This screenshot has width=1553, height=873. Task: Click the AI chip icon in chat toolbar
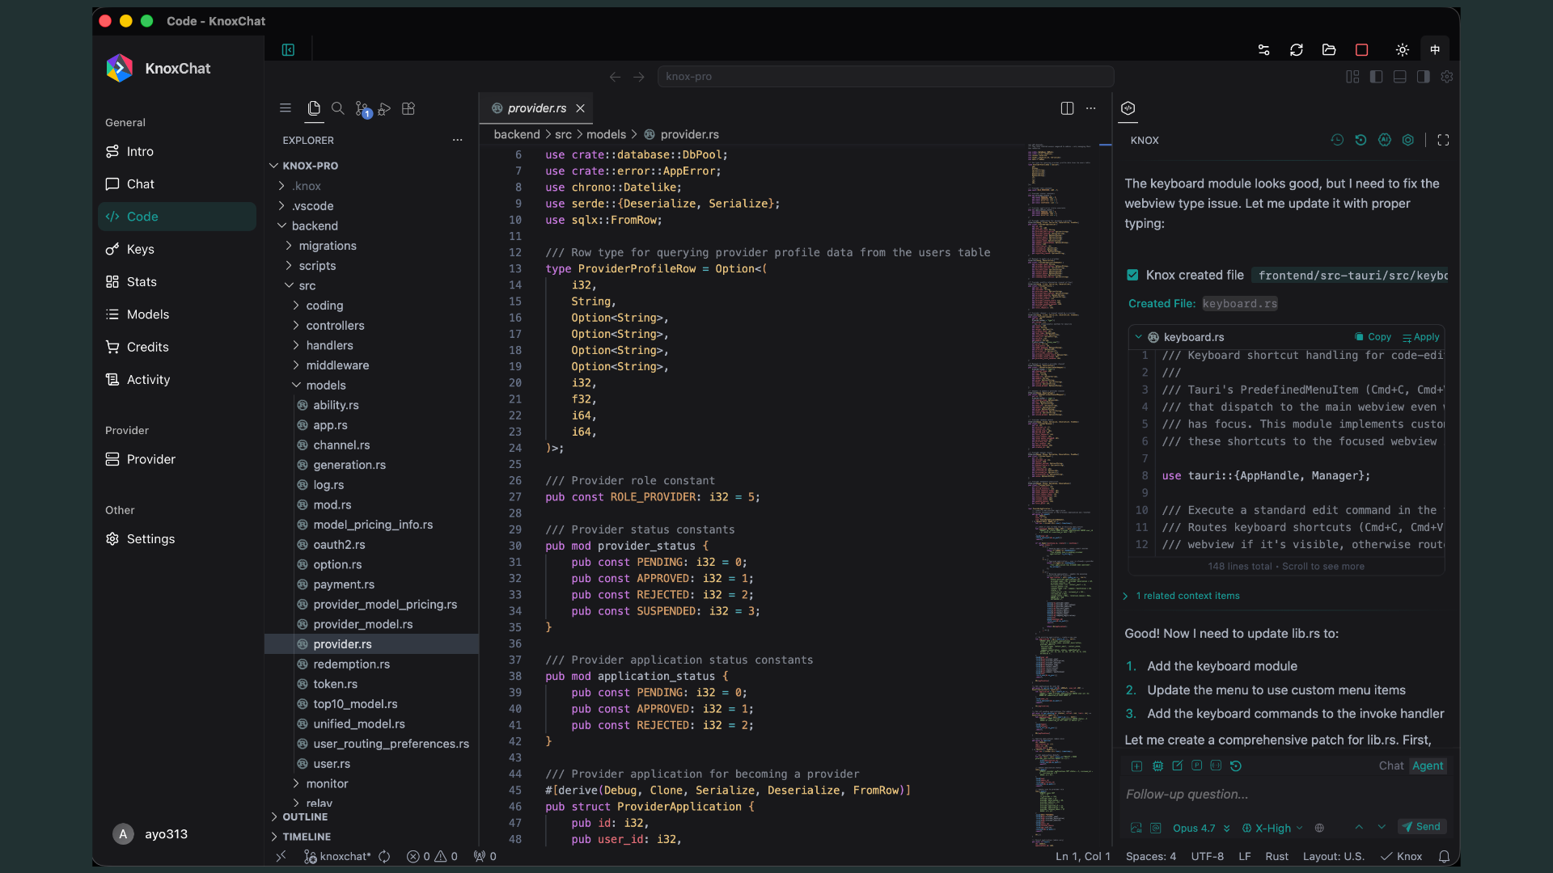1157,766
